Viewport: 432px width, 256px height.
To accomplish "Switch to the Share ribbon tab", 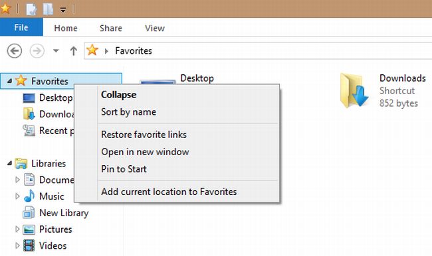I will (x=111, y=28).
